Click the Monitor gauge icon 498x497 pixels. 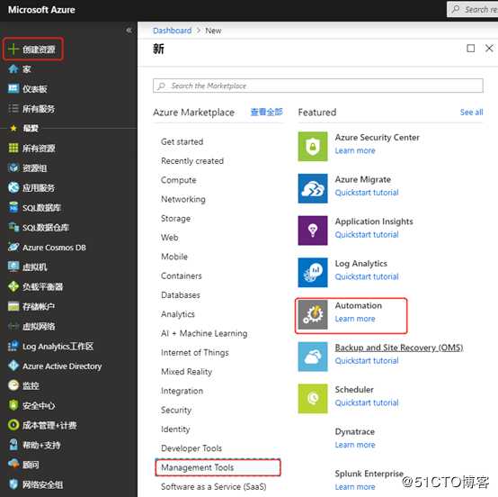tap(13, 385)
